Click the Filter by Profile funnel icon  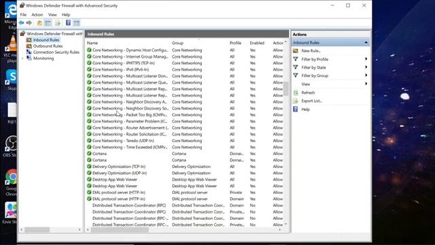(x=296, y=59)
